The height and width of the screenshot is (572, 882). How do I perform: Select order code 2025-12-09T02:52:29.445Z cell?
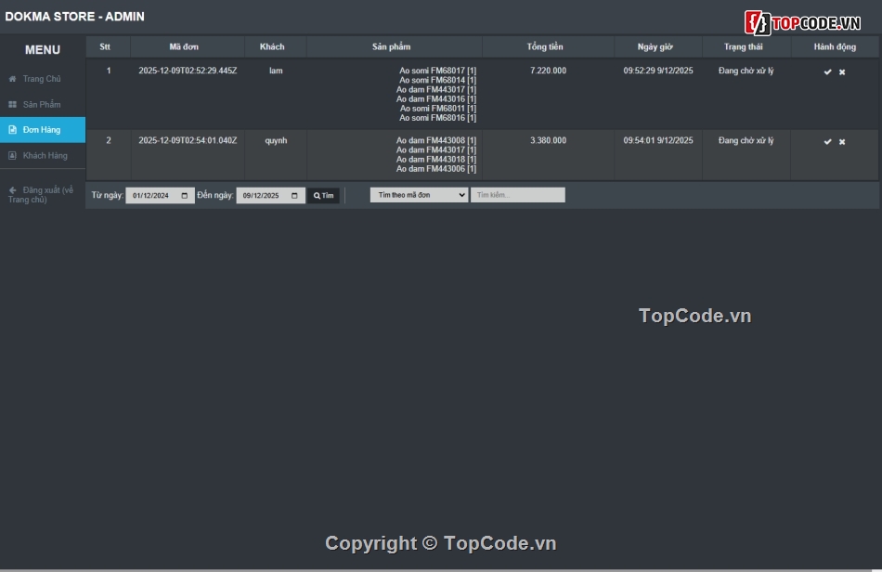(x=188, y=71)
